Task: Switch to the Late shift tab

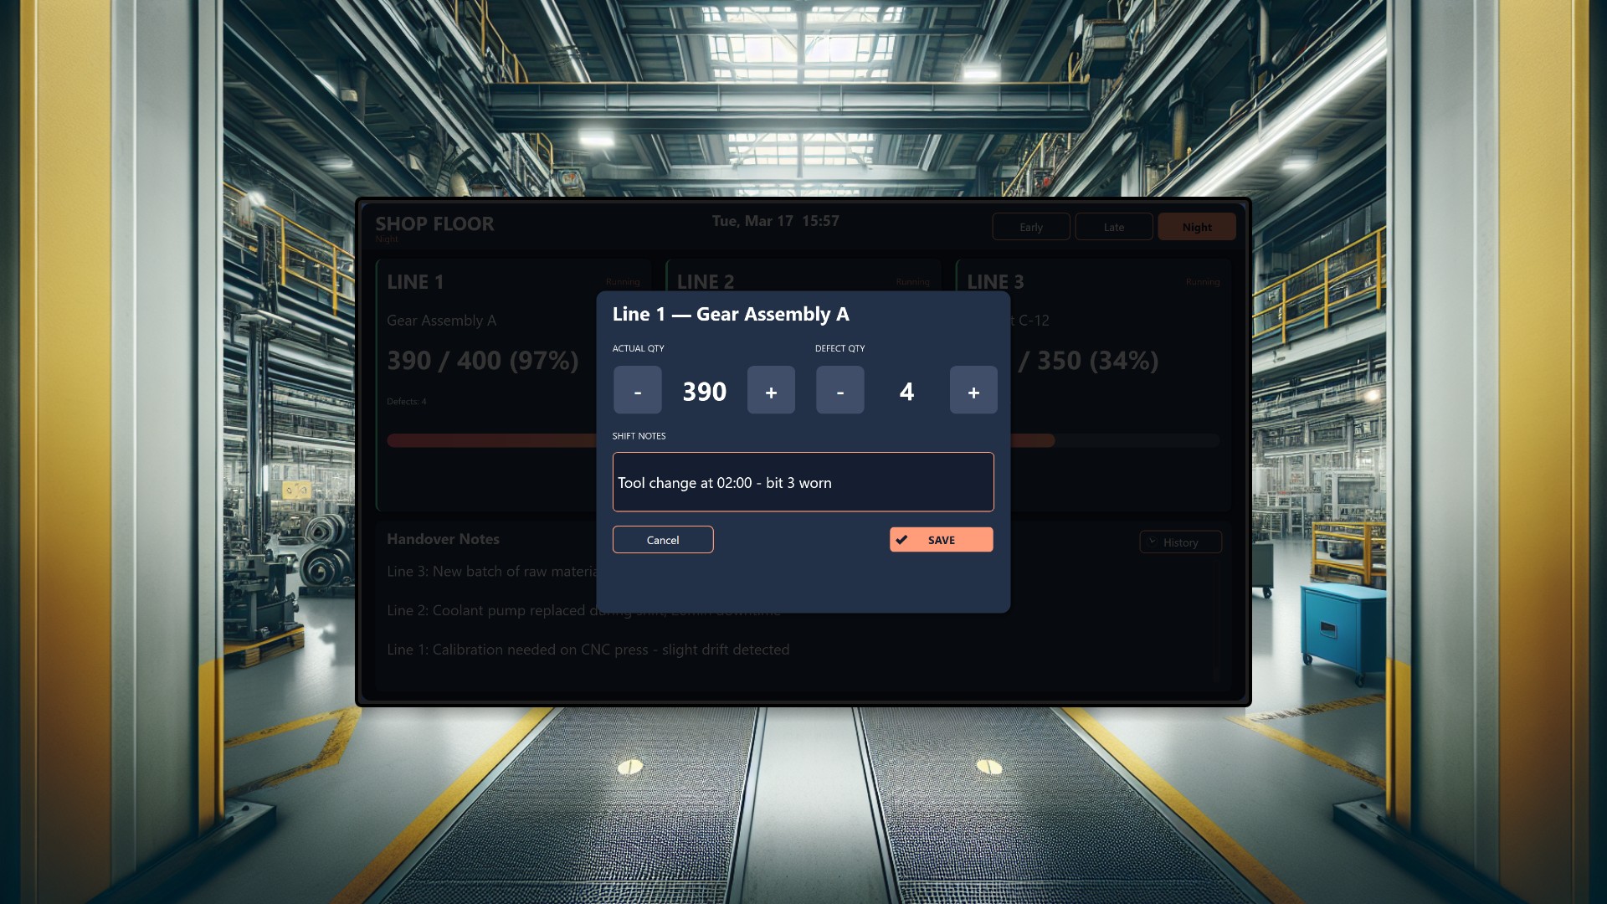Action: click(x=1113, y=226)
